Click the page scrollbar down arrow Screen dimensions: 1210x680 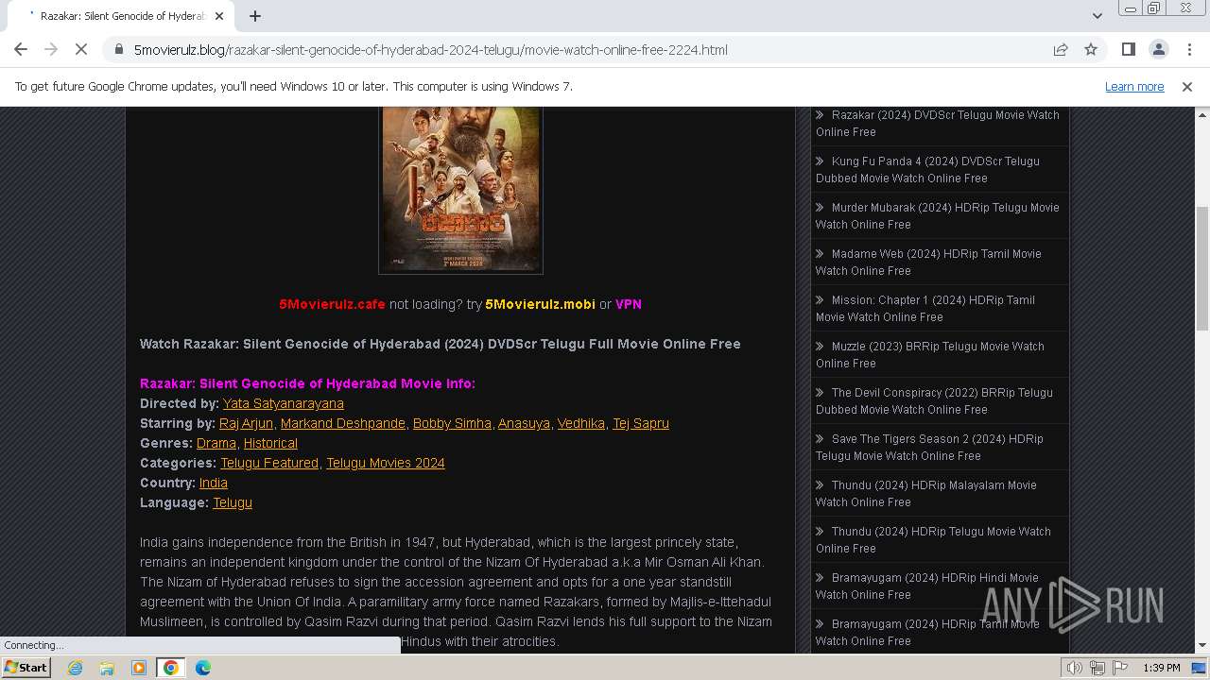click(x=1202, y=646)
